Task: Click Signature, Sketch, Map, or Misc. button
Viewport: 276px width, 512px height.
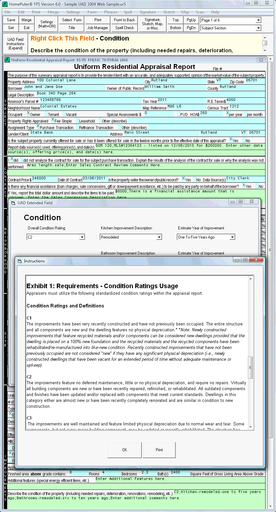Action: (153, 24)
